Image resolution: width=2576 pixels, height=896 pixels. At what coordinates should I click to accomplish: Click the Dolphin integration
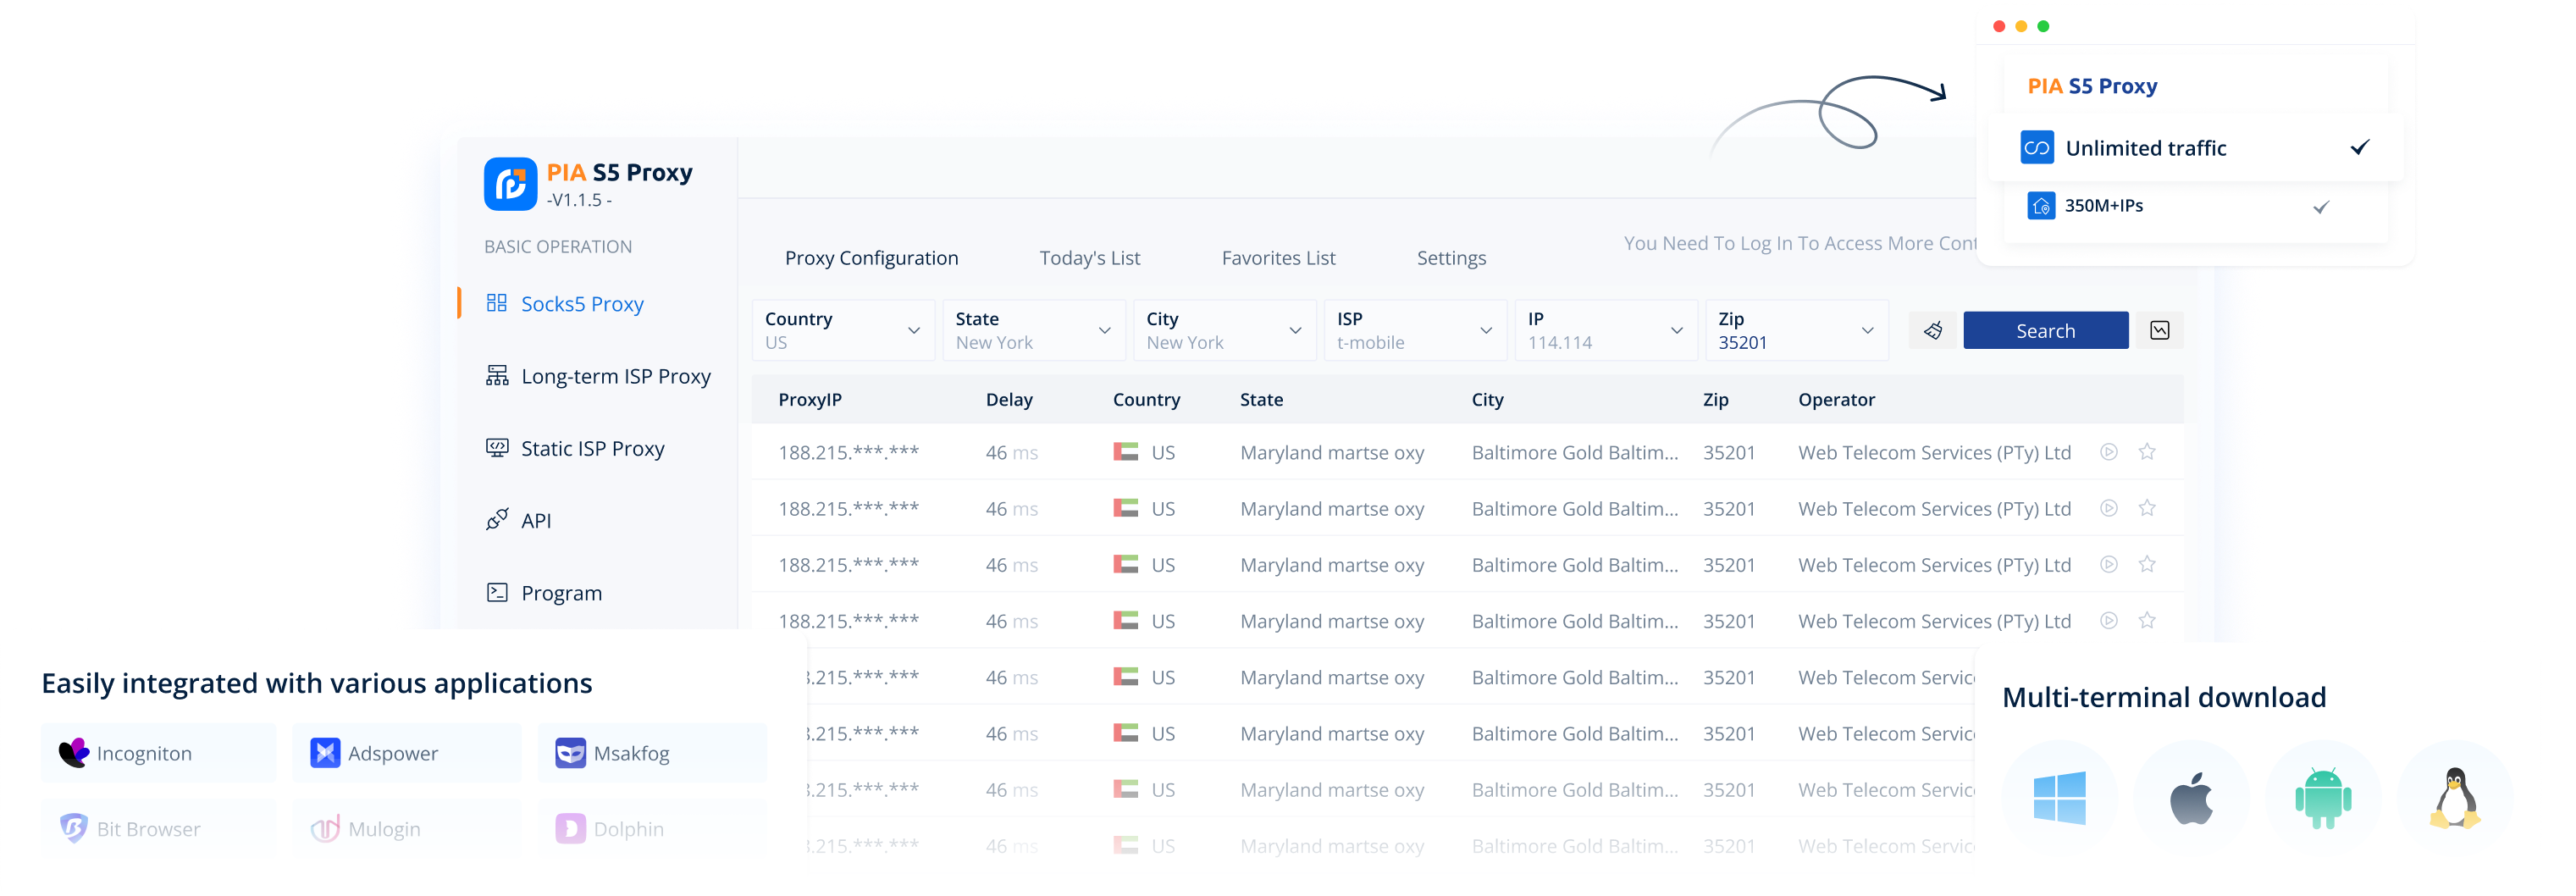point(652,829)
